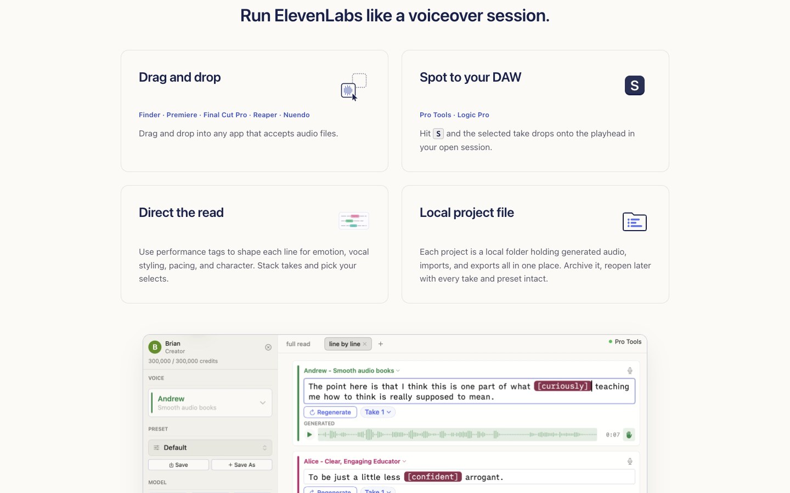790x493 pixels.
Task: Click the Save preset button
Action: click(179, 465)
